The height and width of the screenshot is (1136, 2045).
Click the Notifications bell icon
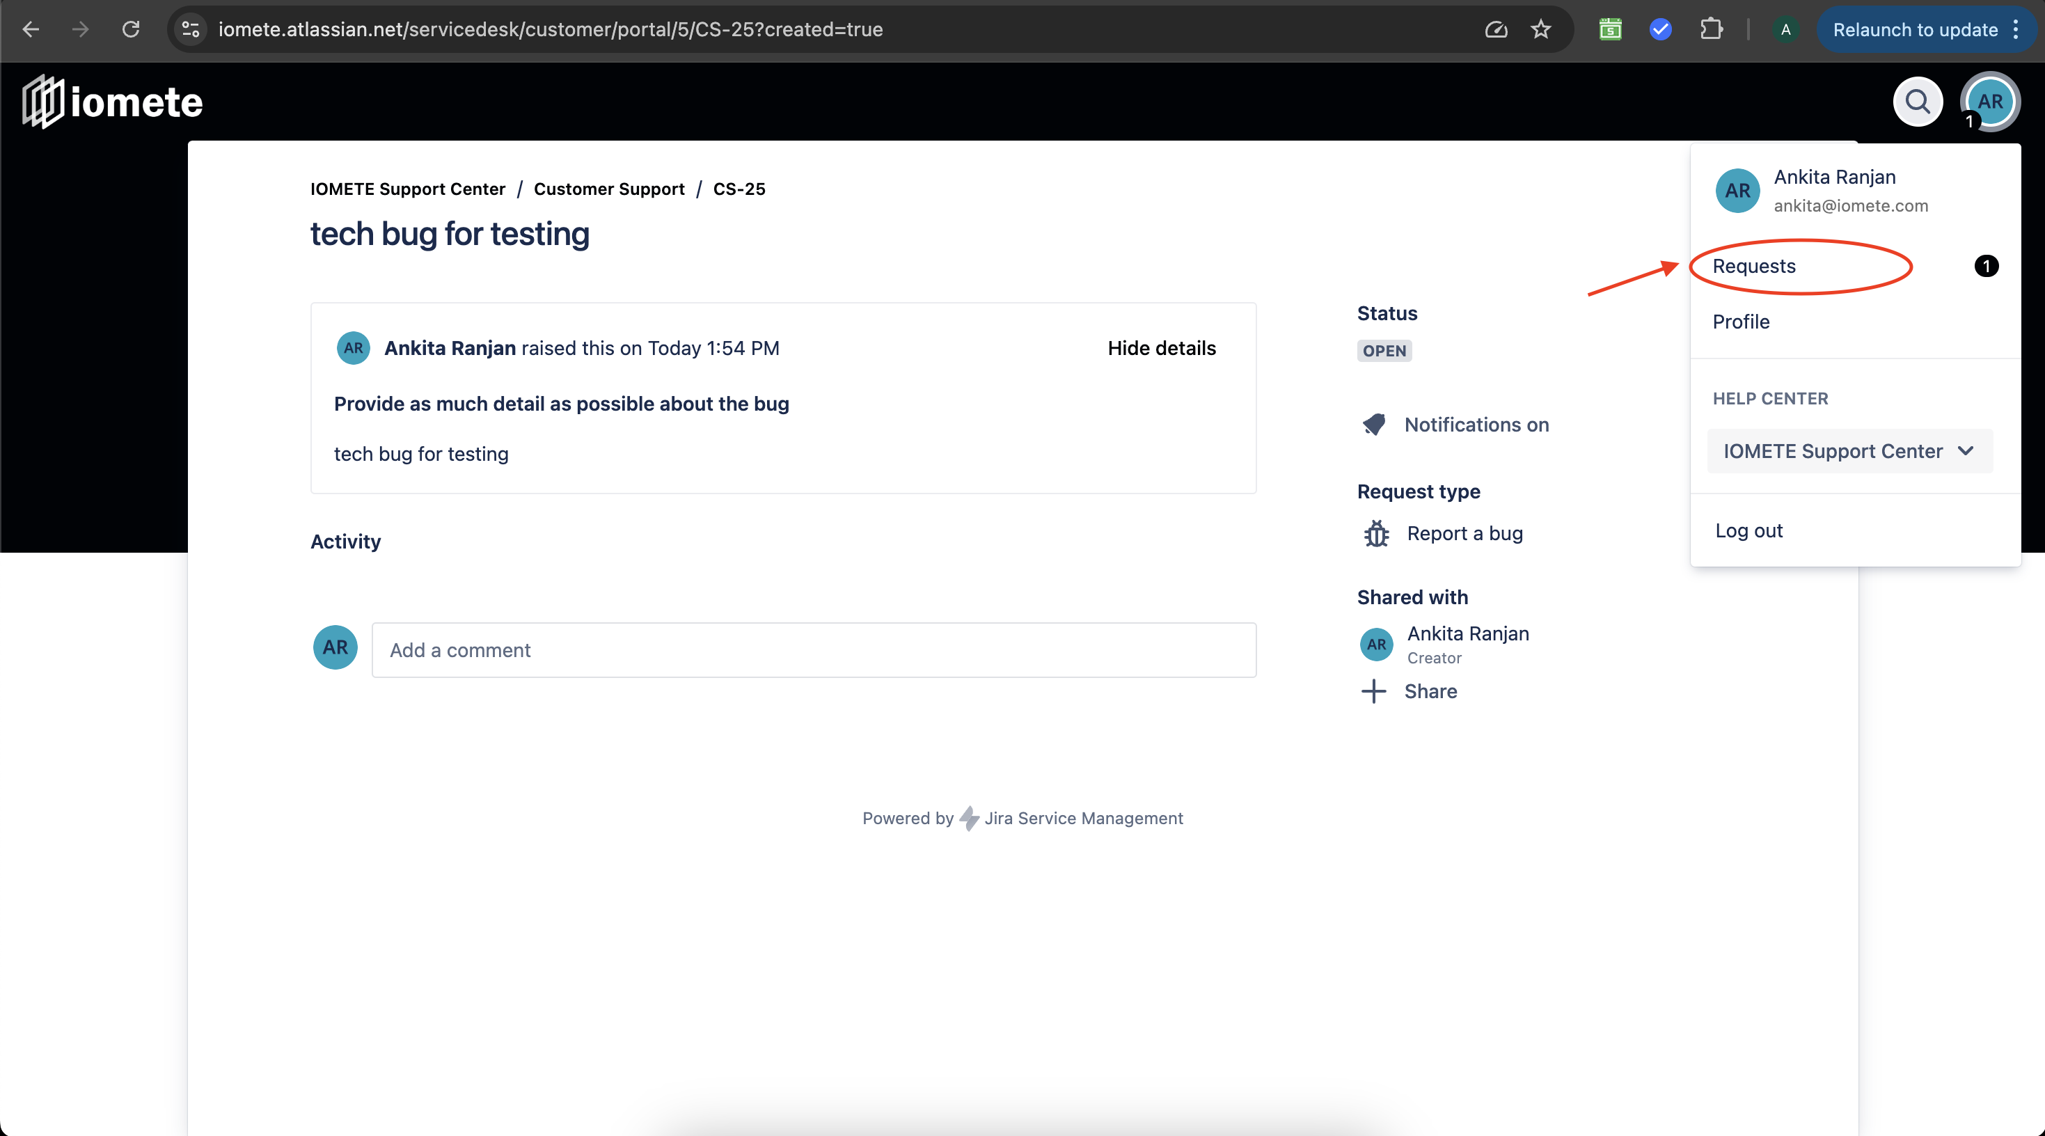(x=1372, y=424)
